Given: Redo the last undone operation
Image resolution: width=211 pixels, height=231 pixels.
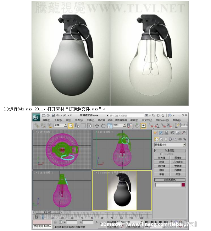Looking at the screenshot, I should click(65, 115).
